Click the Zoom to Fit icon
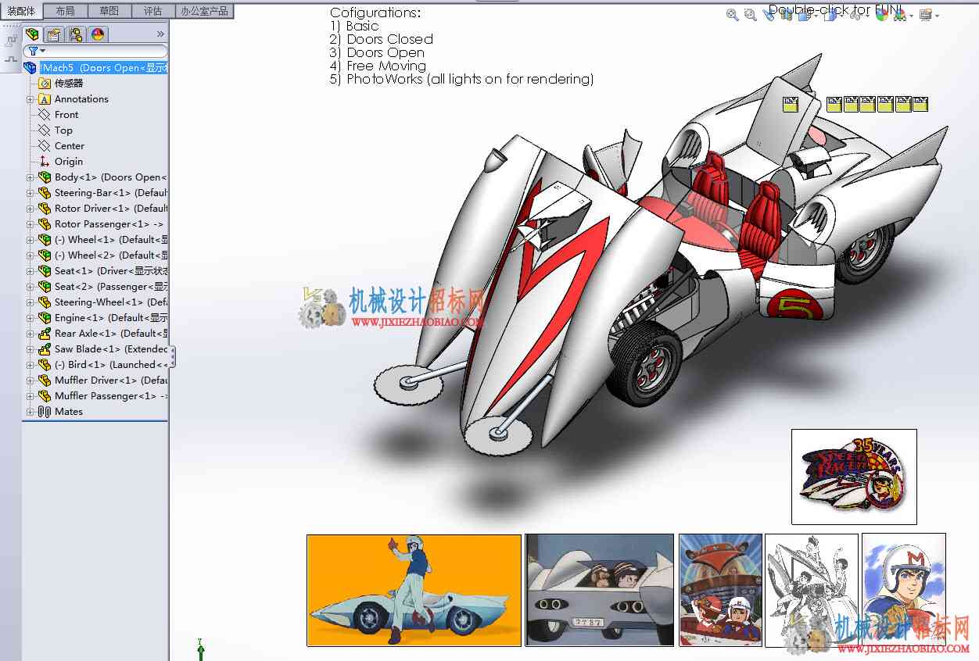 (733, 15)
